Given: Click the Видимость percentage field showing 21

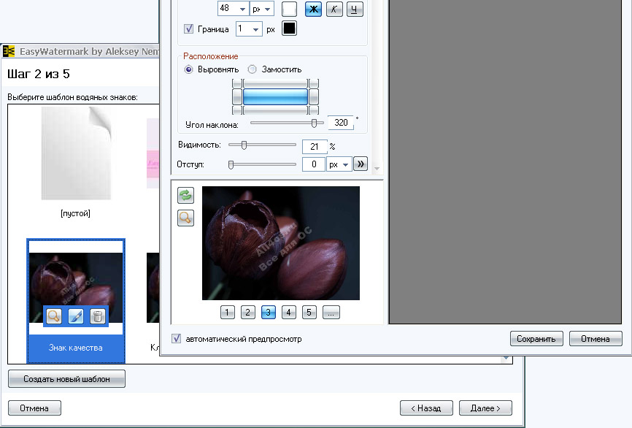Looking at the screenshot, I should [x=315, y=146].
